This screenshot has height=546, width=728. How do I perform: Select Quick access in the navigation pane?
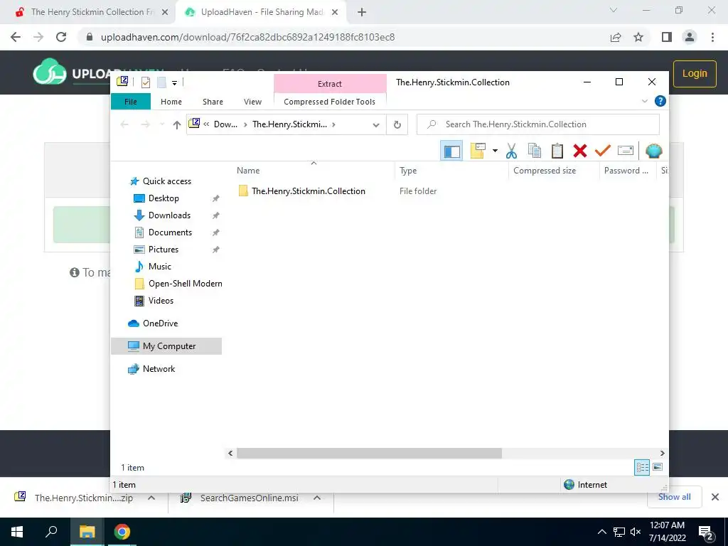[x=166, y=181]
